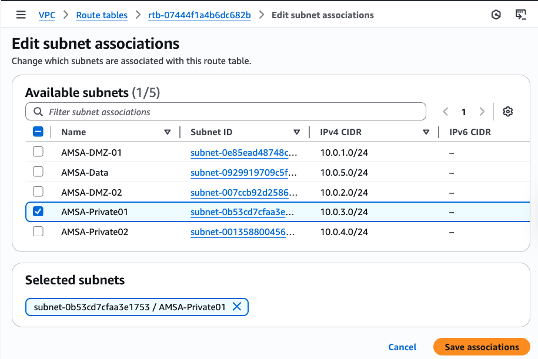
Task: Sort by IPv4 CIDR column arrow
Action: pyautogui.click(x=426, y=132)
